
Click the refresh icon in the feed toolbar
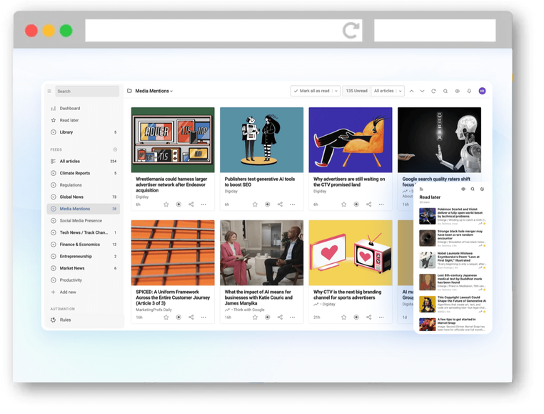433,92
